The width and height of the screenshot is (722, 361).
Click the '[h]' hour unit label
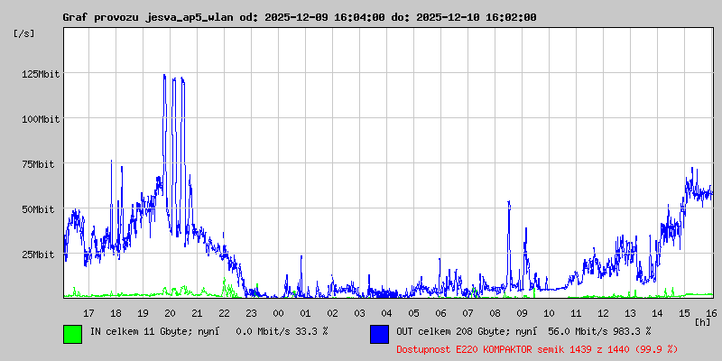point(703,322)
